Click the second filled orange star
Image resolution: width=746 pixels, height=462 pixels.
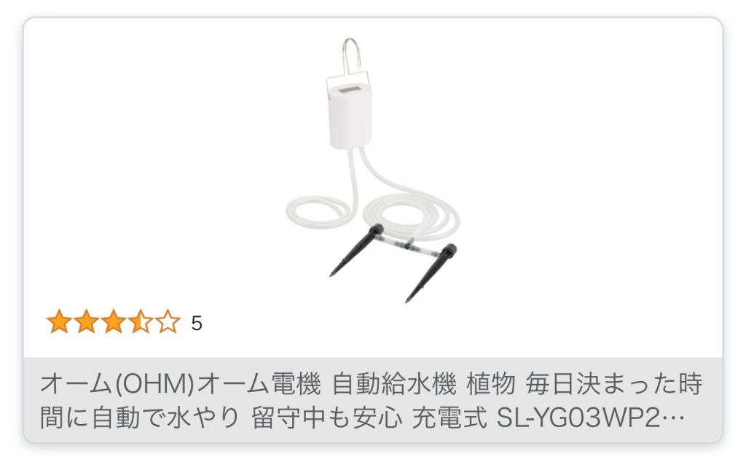coord(86,321)
